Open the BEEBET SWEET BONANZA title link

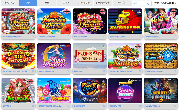point(50,106)
